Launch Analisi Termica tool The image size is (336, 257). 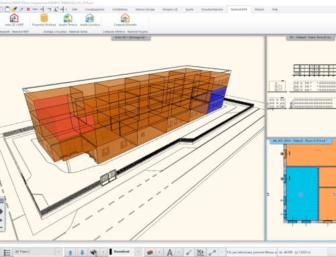tap(68, 18)
